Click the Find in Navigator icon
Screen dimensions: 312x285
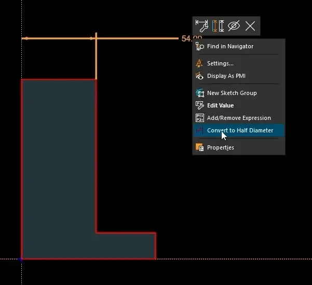pyautogui.click(x=199, y=46)
